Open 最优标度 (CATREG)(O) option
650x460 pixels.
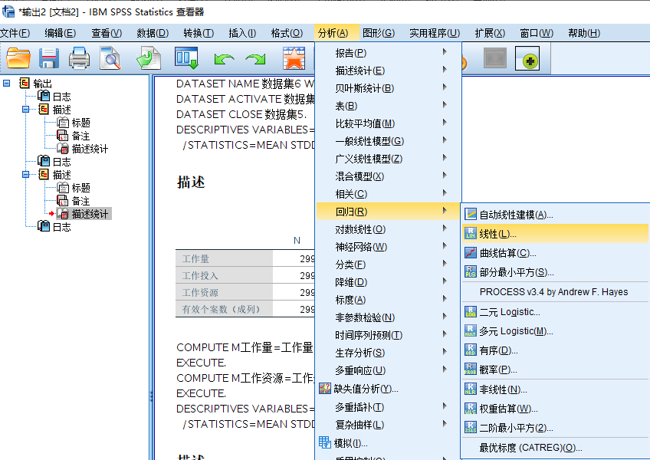point(555,448)
